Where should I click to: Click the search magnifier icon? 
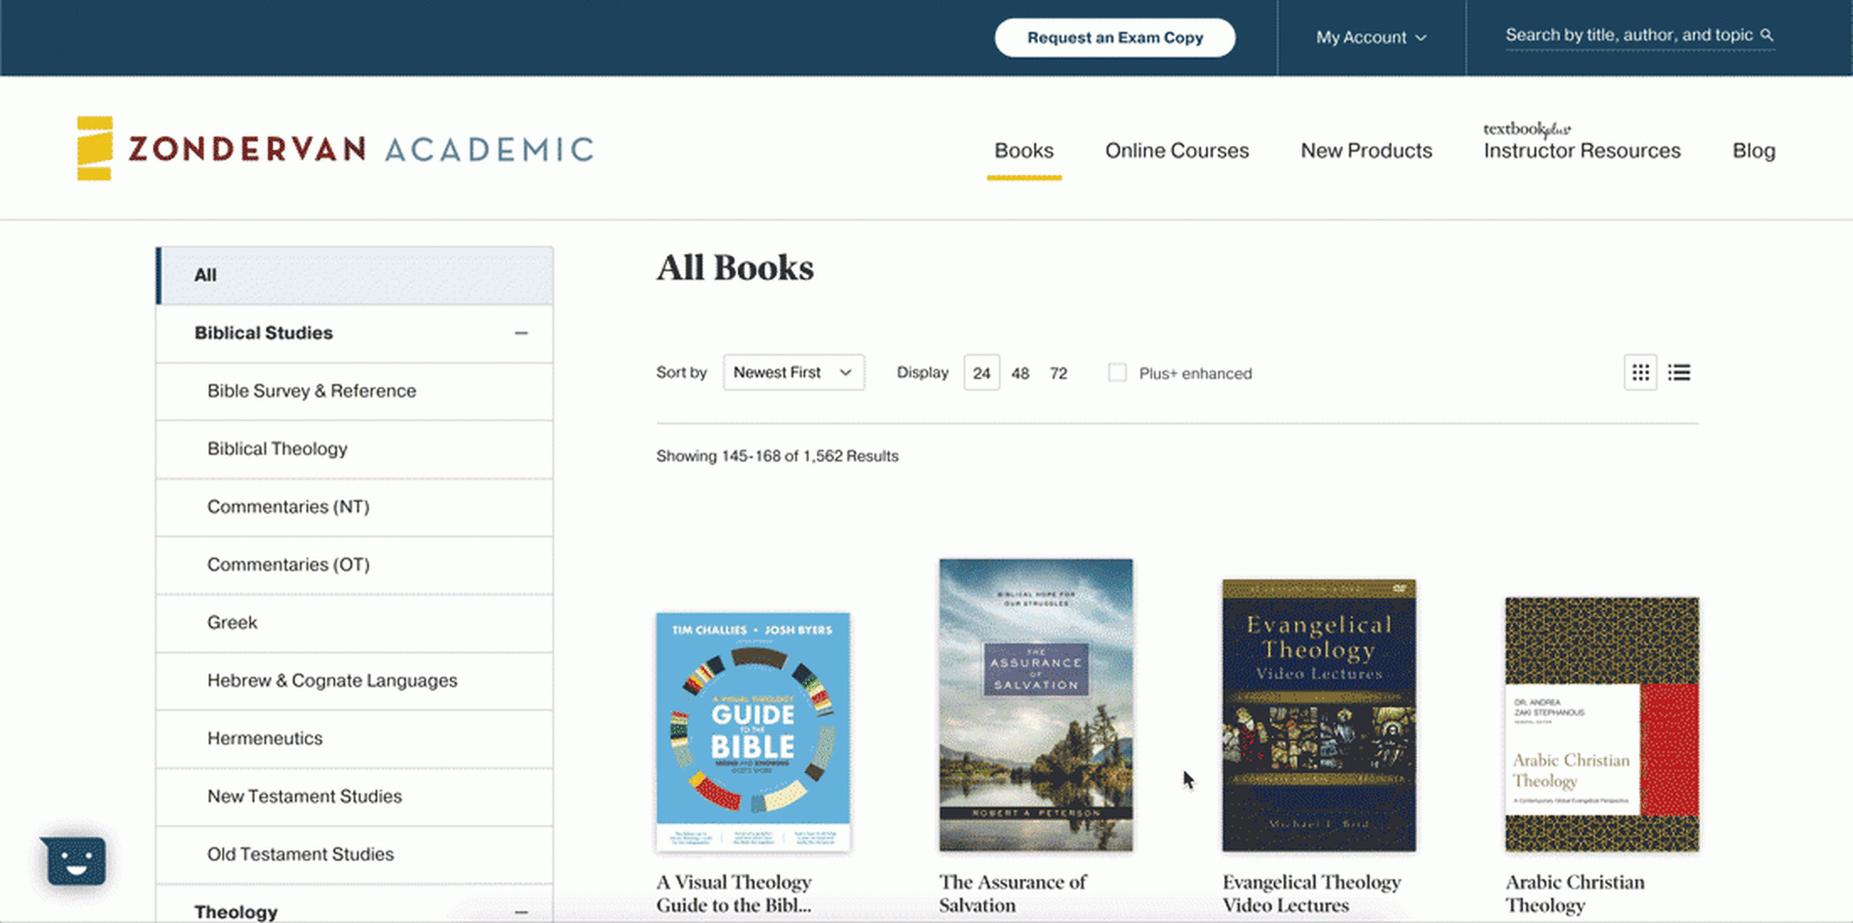(1767, 35)
